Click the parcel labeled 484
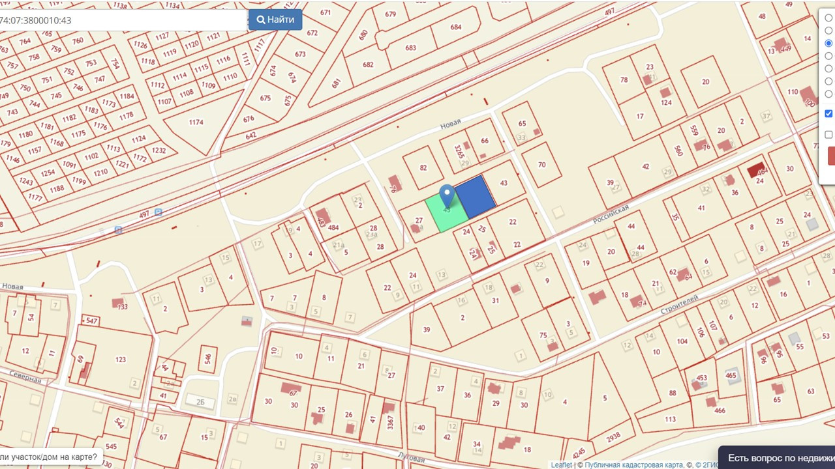The width and height of the screenshot is (835, 469). coord(333,227)
